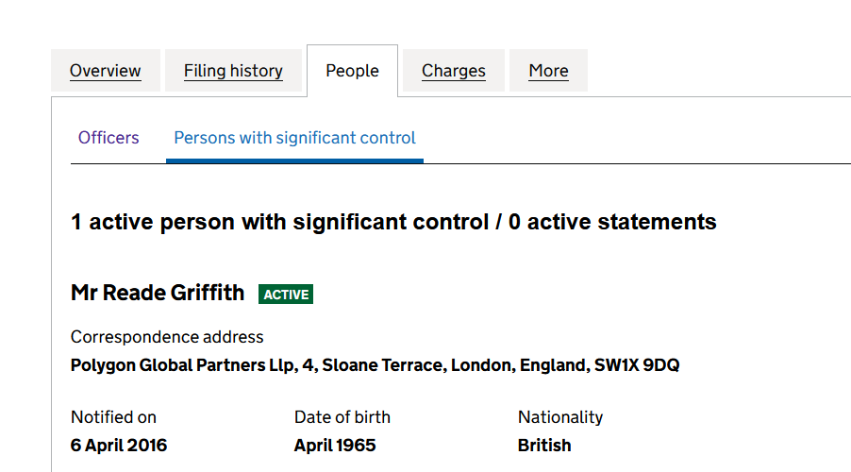
Task: Click the British nationality value
Action: click(x=544, y=446)
